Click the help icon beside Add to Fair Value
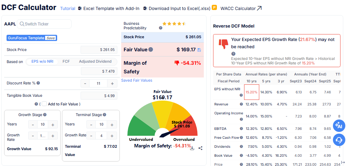The width and height of the screenshot is (346, 166). click(x=36, y=104)
